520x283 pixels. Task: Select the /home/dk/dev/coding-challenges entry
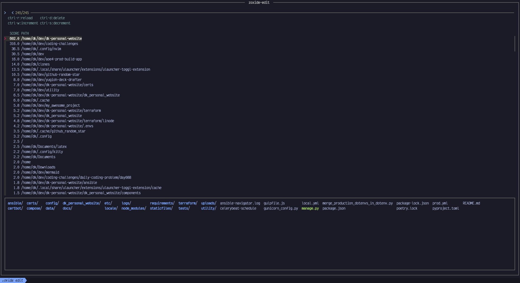tap(50, 44)
